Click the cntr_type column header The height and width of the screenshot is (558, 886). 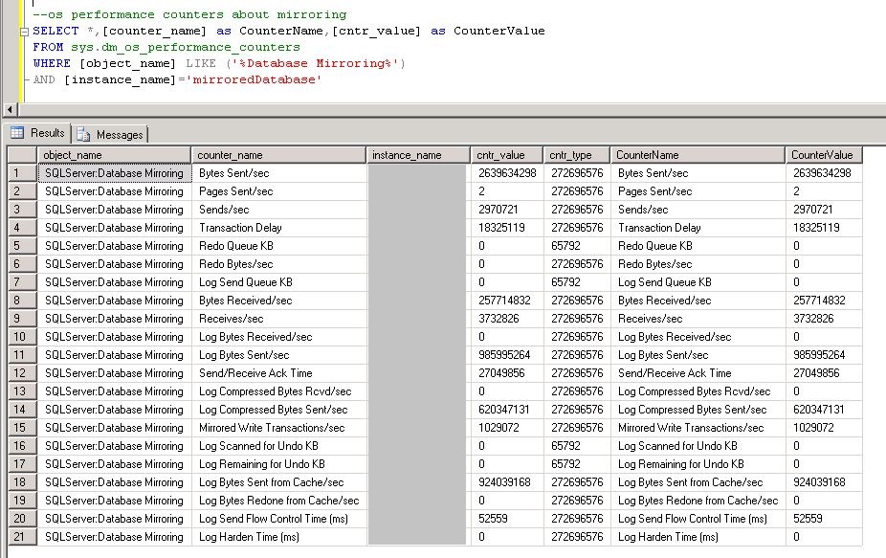[574, 154]
